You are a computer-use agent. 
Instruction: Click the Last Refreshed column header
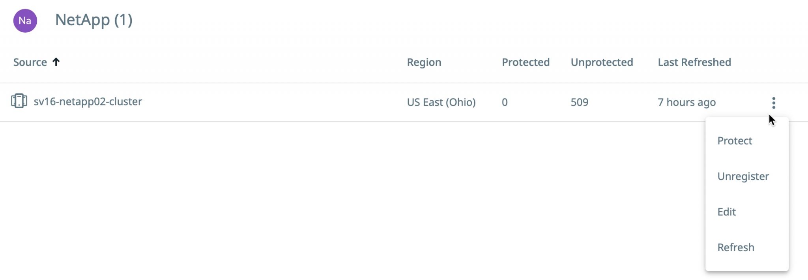click(x=694, y=62)
